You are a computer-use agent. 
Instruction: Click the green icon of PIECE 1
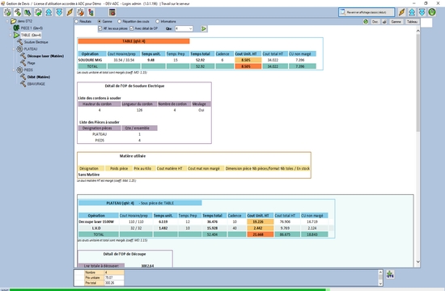pos(16,27)
